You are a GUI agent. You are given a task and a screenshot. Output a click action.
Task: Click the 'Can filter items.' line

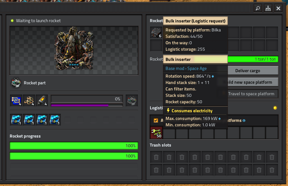pyautogui.click(x=181, y=89)
